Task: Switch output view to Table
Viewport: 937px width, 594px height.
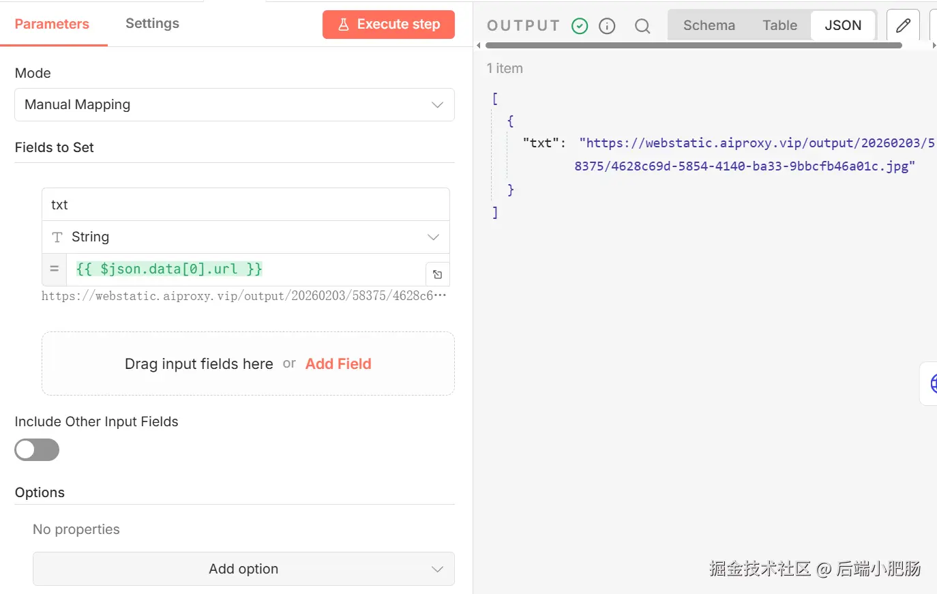Action: pos(779,25)
